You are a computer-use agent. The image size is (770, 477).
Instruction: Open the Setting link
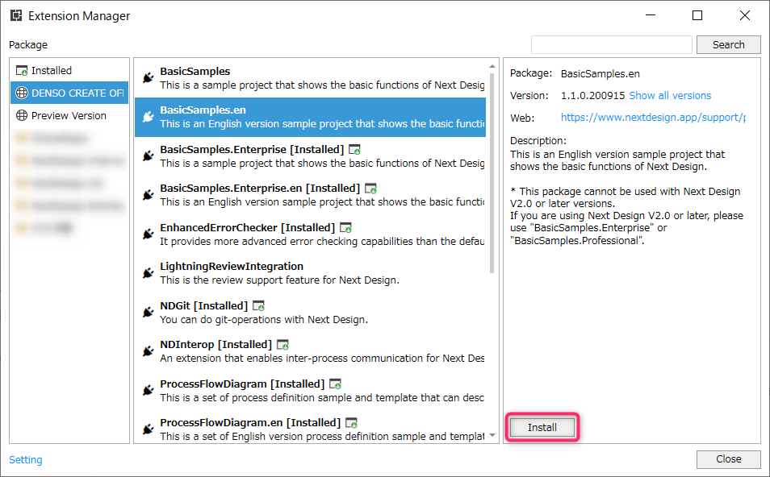(26, 460)
